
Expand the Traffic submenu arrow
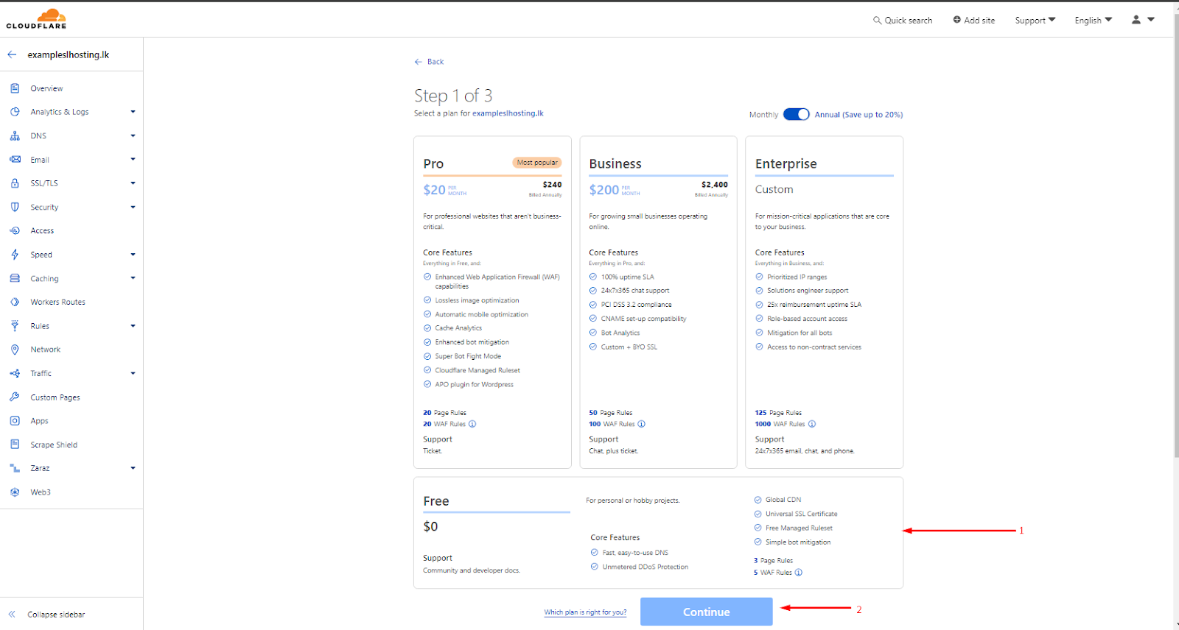tap(133, 374)
